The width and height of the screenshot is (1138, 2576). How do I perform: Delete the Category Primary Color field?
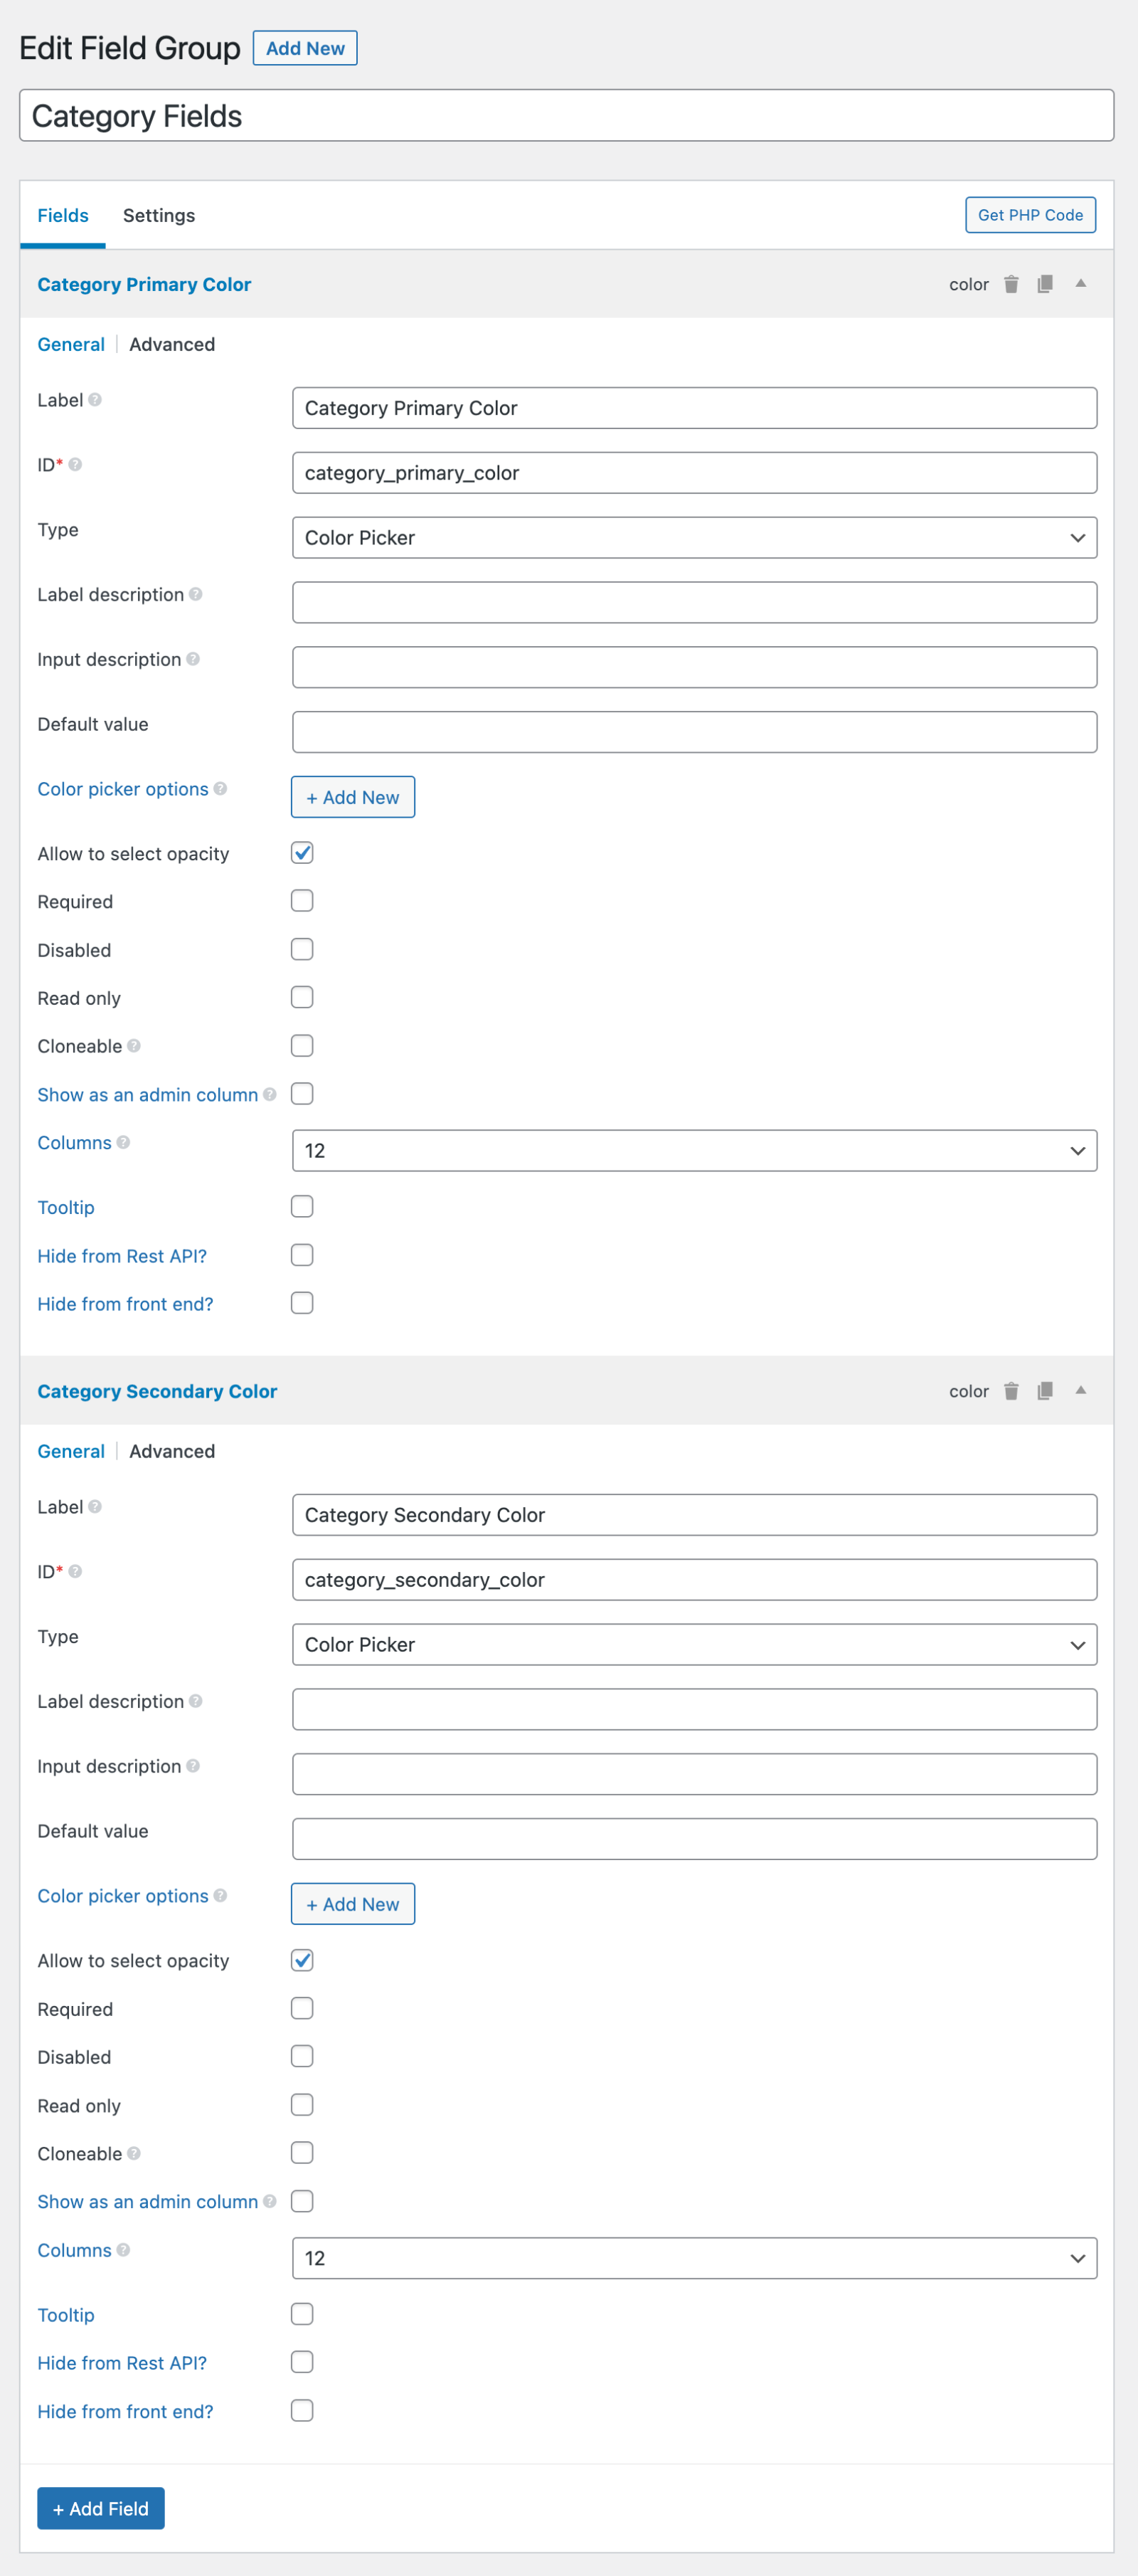[1010, 284]
